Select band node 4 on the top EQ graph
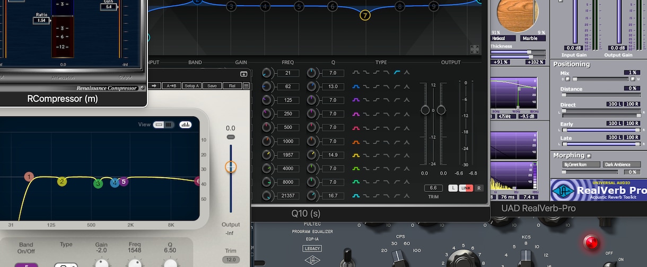The width and height of the screenshot is (647, 267). click(x=265, y=6)
